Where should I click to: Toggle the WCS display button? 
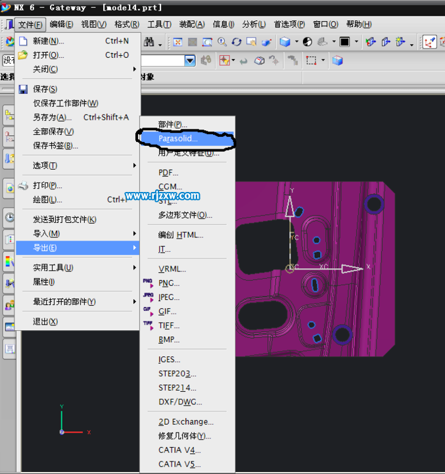tap(430, 42)
